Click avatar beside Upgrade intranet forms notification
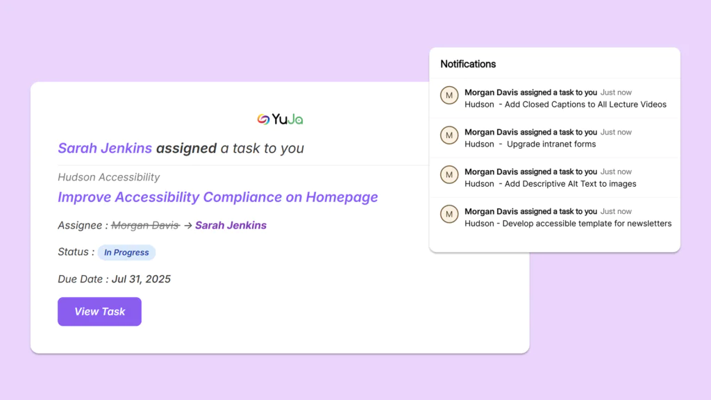Viewport: 711px width, 400px height. click(x=449, y=135)
